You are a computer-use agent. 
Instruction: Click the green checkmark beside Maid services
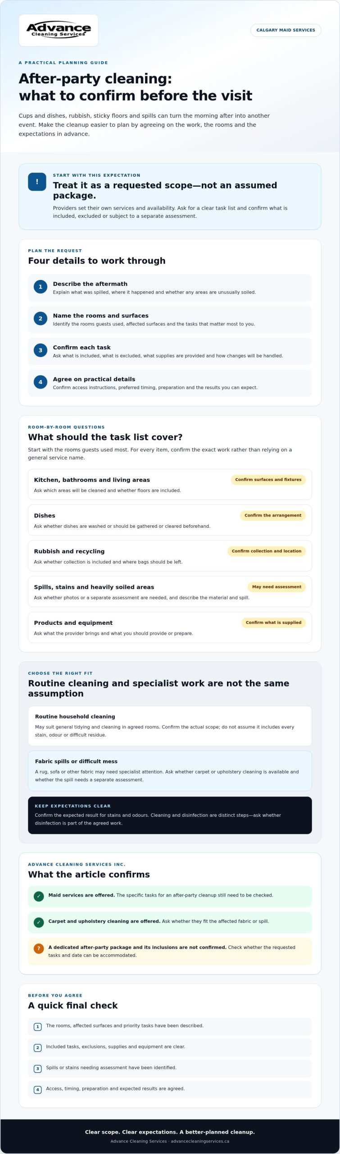click(x=39, y=896)
